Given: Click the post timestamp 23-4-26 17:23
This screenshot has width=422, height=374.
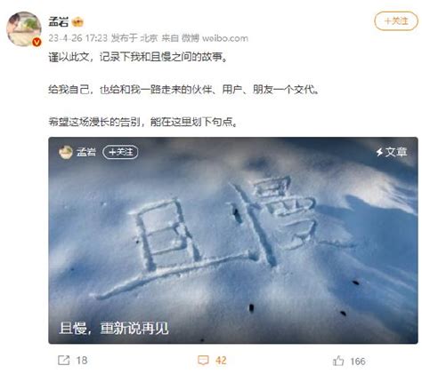Looking at the screenshot, I should tap(77, 38).
